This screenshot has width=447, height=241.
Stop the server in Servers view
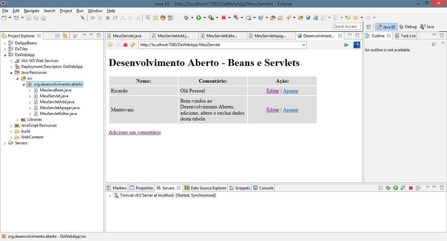click(x=411, y=188)
